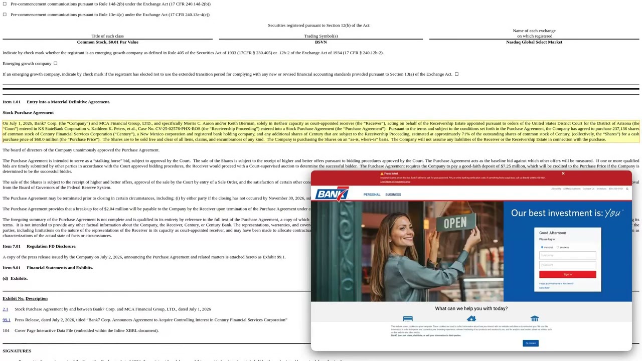This screenshot has height=361, width=642.
Task: Click the bank building icon under help section
Action: (535, 319)
